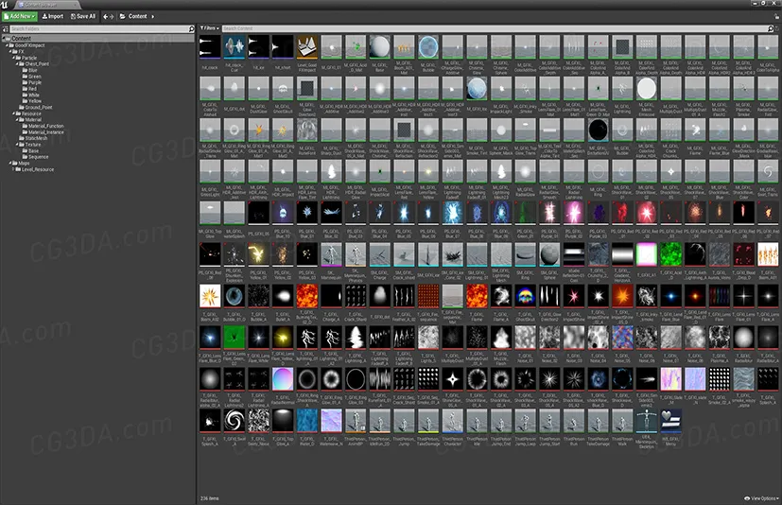Viewport: 782px width, 505px height.
Task: Collapse the Maps folder arrow
Action: tap(10, 164)
